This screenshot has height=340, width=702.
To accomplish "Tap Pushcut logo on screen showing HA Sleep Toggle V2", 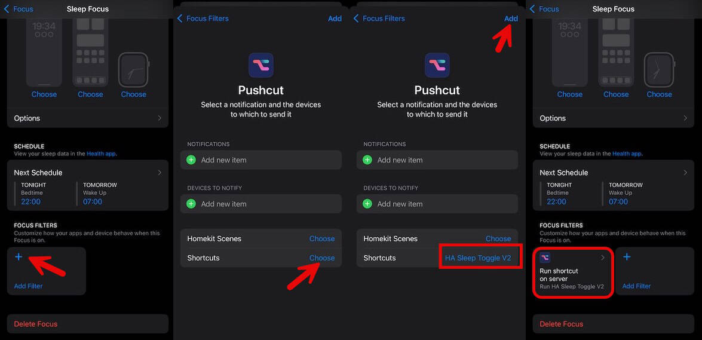I will click(x=437, y=65).
